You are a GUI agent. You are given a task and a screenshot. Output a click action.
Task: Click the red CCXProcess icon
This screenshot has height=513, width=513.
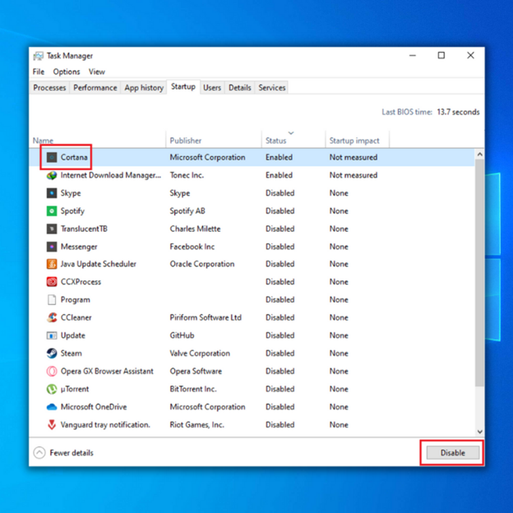click(51, 282)
